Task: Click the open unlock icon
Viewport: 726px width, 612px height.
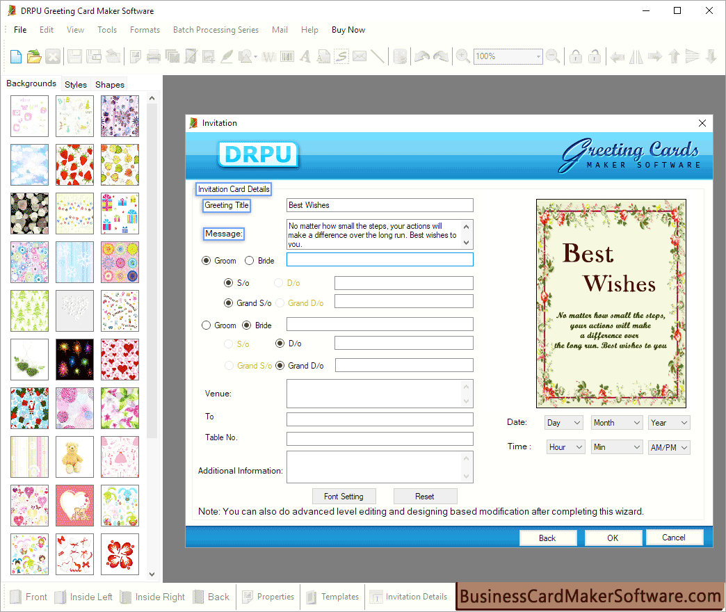Action: tap(594, 56)
